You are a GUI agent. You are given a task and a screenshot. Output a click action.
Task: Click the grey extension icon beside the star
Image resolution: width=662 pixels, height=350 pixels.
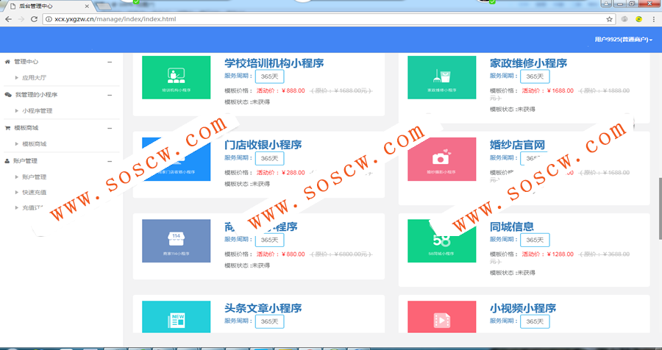click(624, 19)
